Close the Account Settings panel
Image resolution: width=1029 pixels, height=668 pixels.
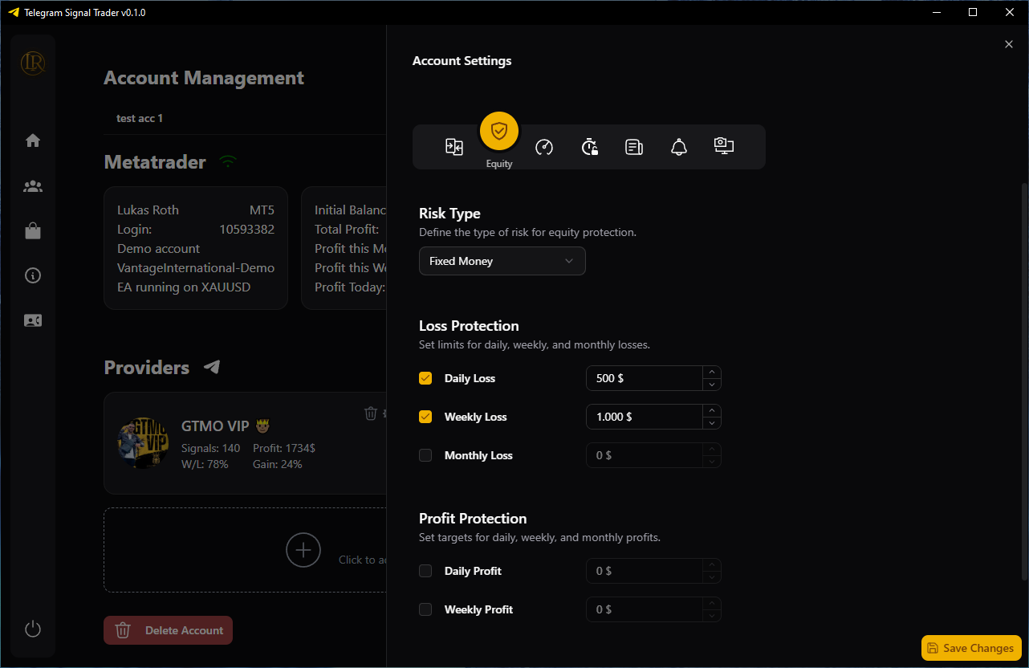click(x=1009, y=44)
